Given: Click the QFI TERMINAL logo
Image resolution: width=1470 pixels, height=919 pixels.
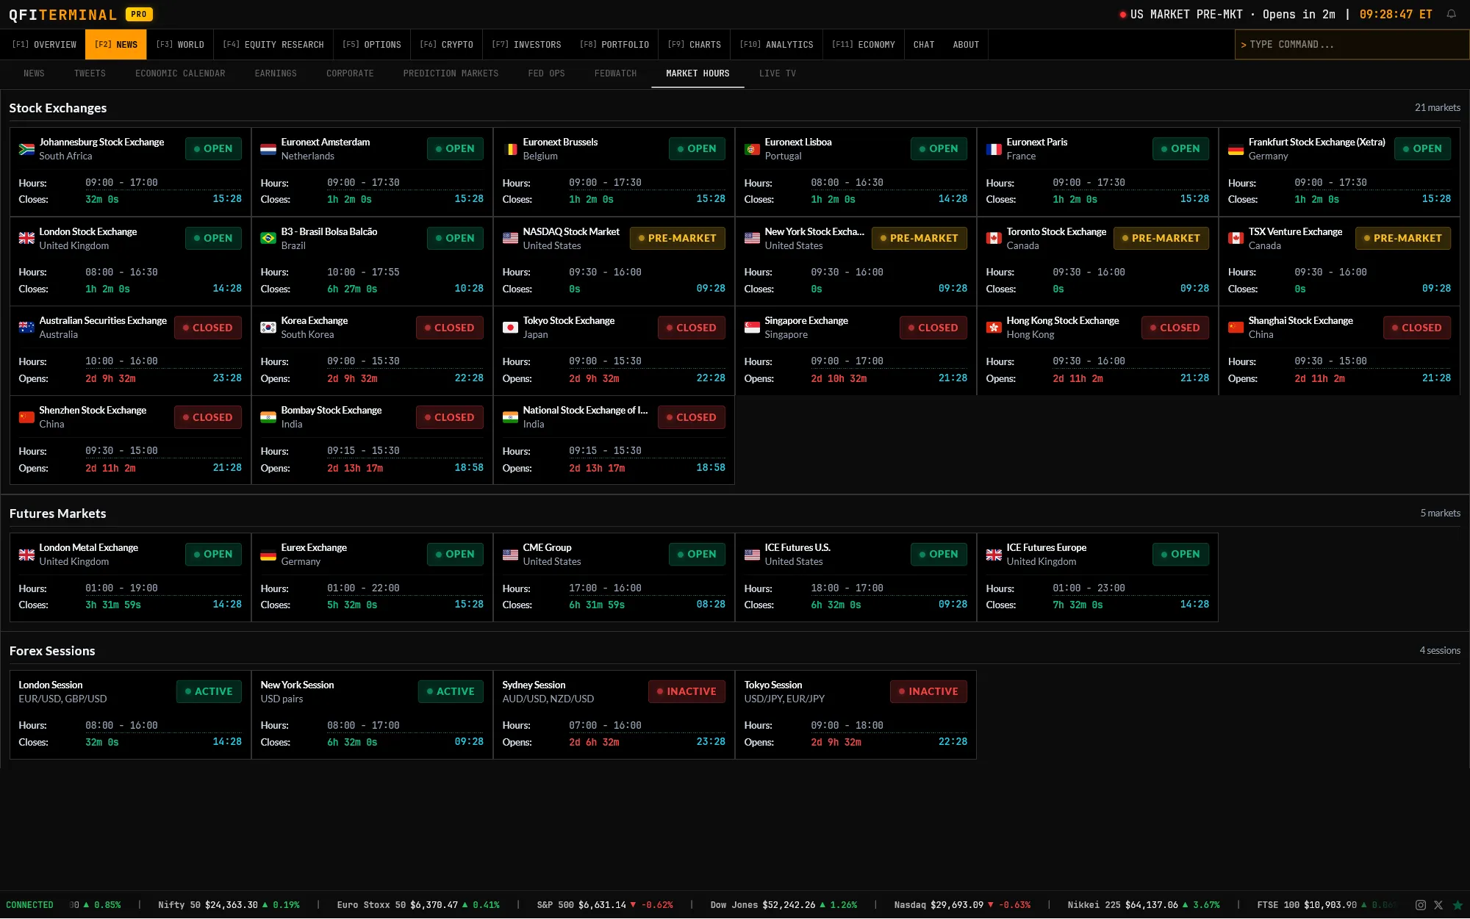Looking at the screenshot, I should pos(63,15).
